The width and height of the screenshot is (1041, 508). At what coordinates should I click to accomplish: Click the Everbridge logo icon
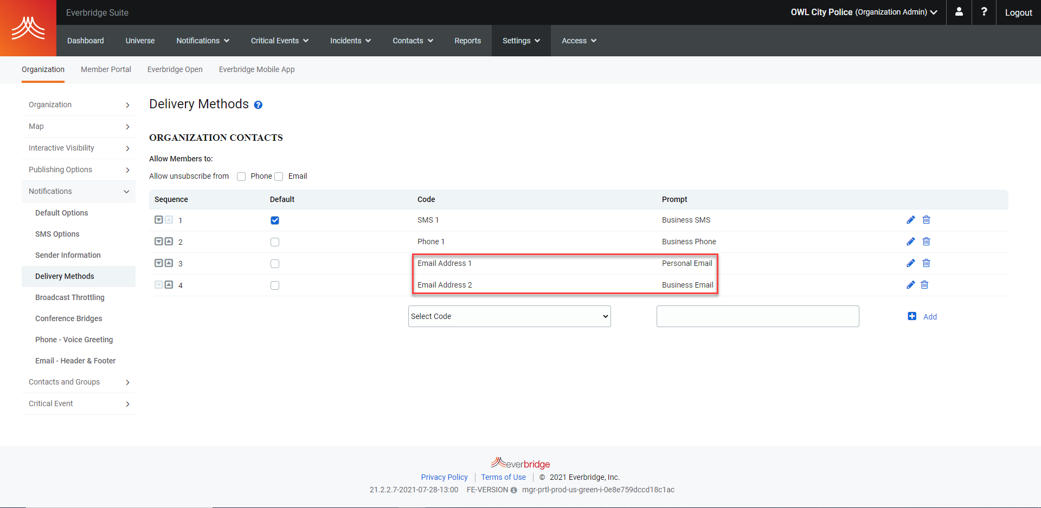click(x=28, y=28)
